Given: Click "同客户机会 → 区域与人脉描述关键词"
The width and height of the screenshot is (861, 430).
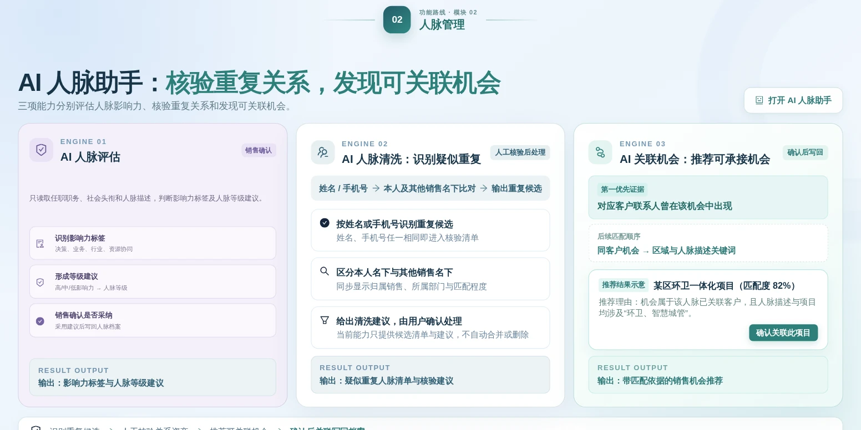Looking at the screenshot, I should tap(666, 250).
